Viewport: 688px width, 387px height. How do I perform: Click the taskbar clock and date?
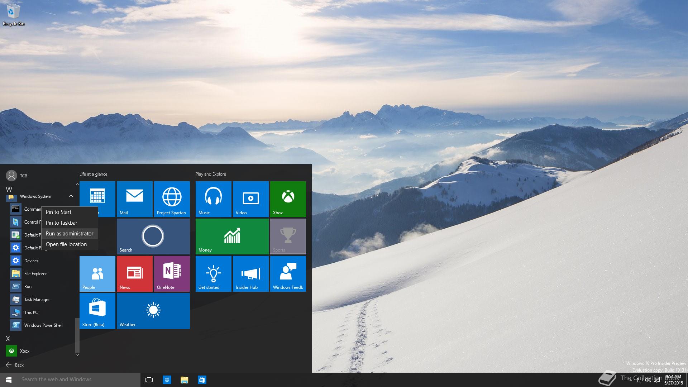(x=674, y=380)
